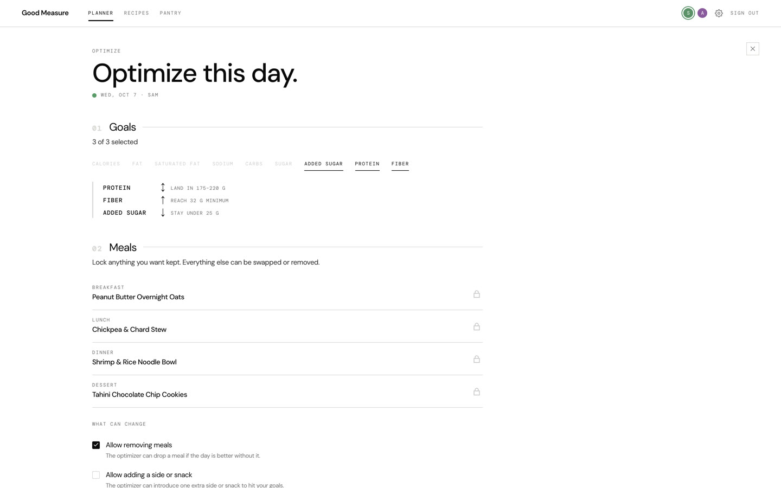Switch to Sam's green avatar
The width and height of the screenshot is (781, 488).
[x=688, y=13]
